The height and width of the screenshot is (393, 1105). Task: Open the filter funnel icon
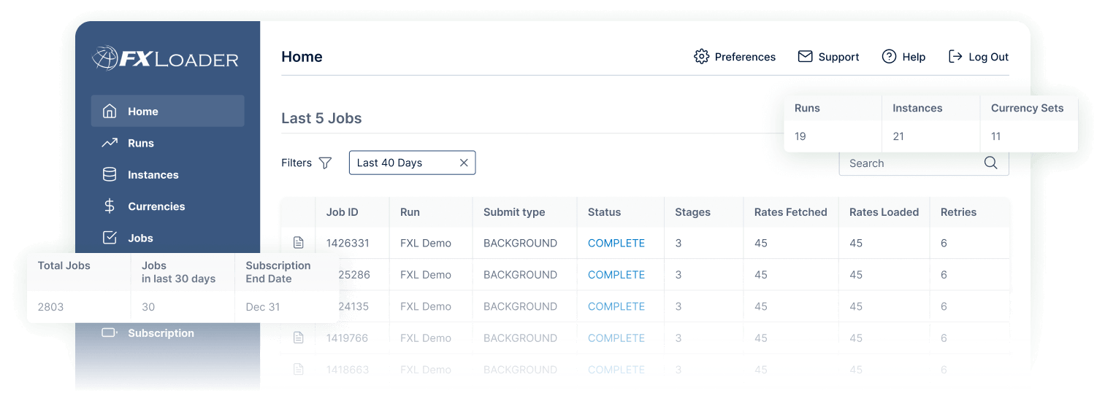(325, 163)
